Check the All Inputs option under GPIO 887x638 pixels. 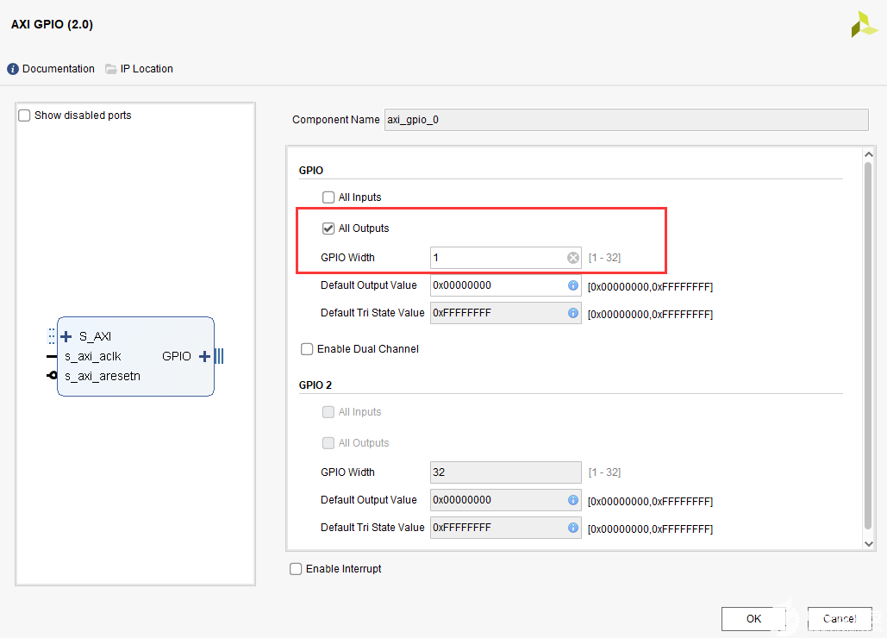click(328, 197)
